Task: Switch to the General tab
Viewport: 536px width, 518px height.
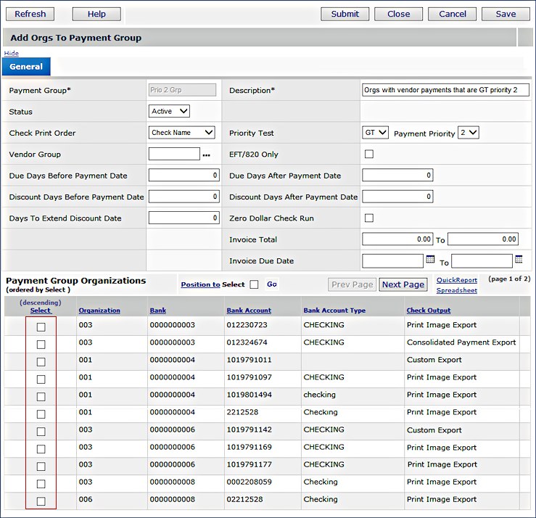Action: pyautogui.click(x=26, y=67)
